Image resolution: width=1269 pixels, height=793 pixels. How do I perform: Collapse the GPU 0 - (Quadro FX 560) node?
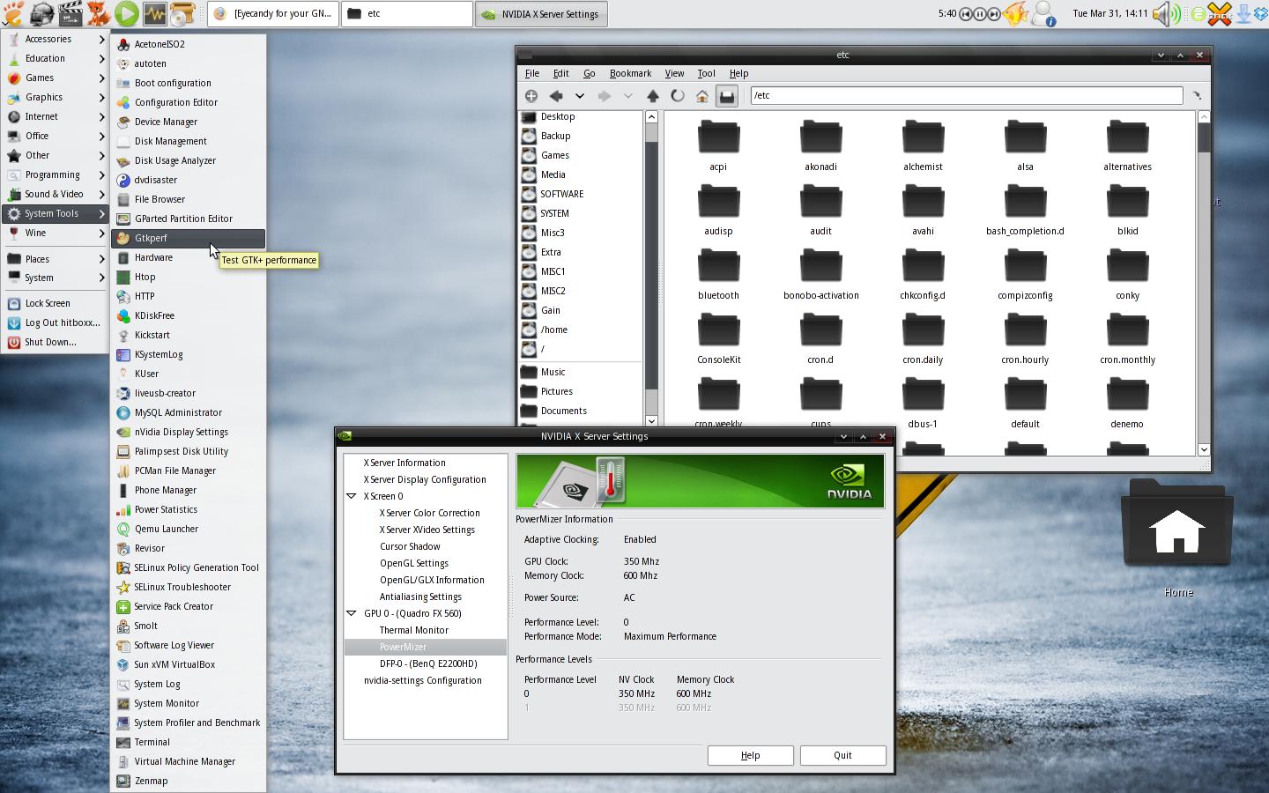click(352, 613)
